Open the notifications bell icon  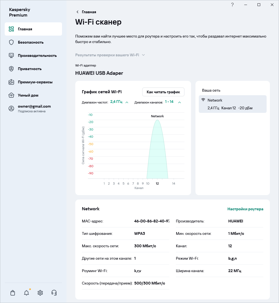(x=26, y=293)
